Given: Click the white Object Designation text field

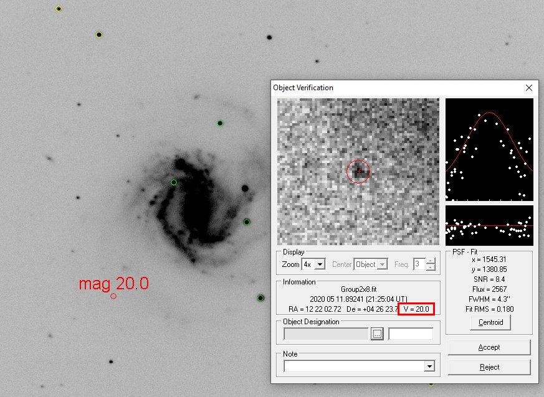Looking at the screenshot, I should click(x=410, y=334).
